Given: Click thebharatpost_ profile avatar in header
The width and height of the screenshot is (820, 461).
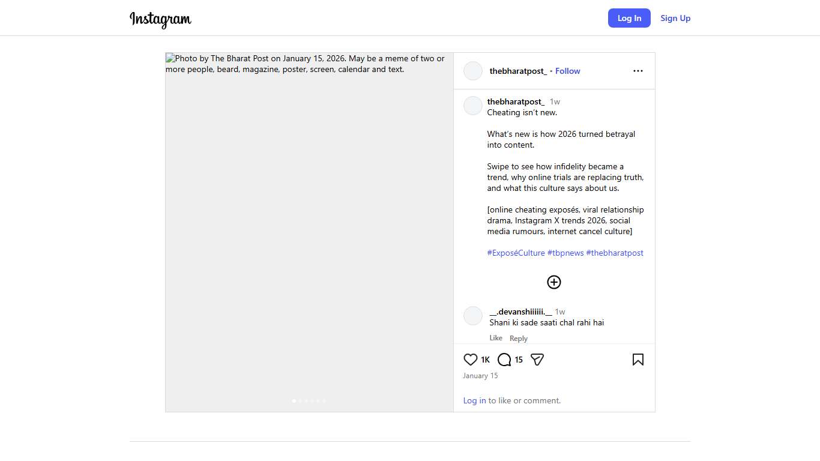Looking at the screenshot, I should coord(473,71).
